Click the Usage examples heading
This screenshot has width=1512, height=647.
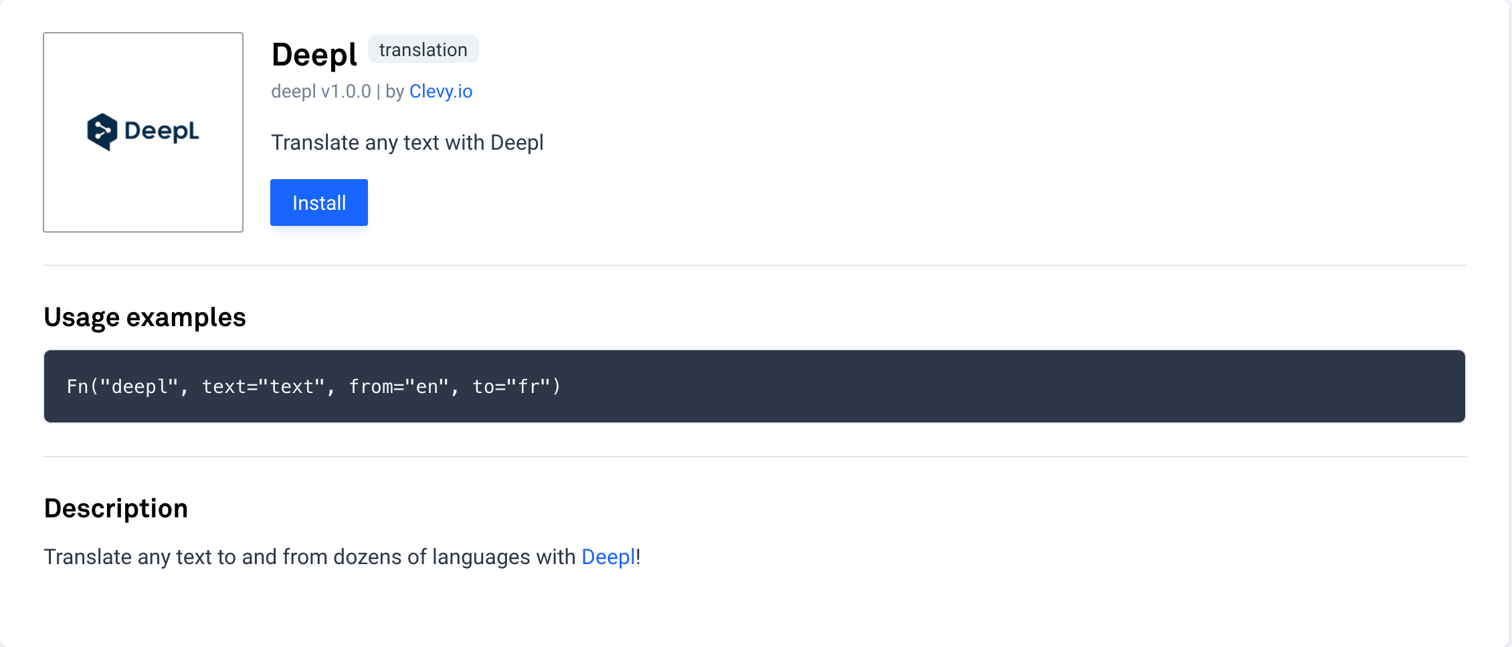[145, 317]
